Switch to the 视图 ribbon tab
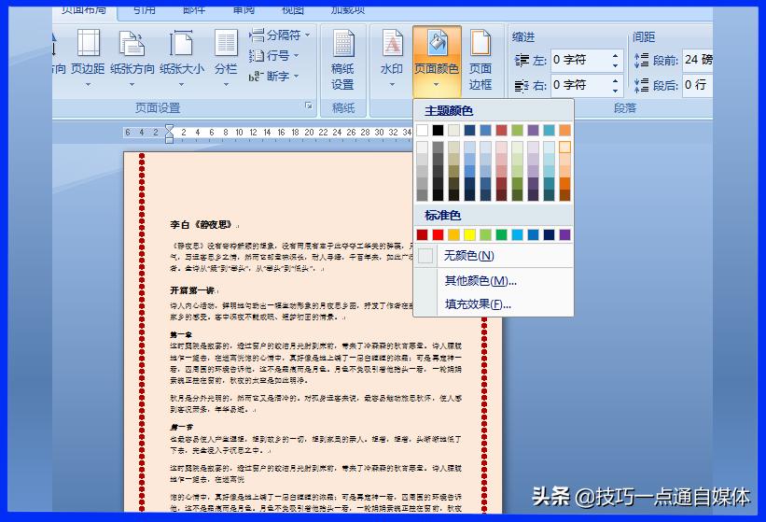The image size is (766, 522). coord(293,9)
